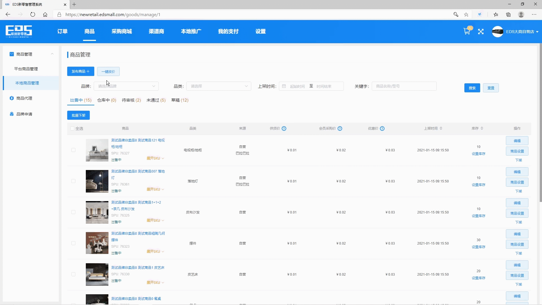
Task: Click the 商品管理 sidebar icon
Action: tap(12, 54)
